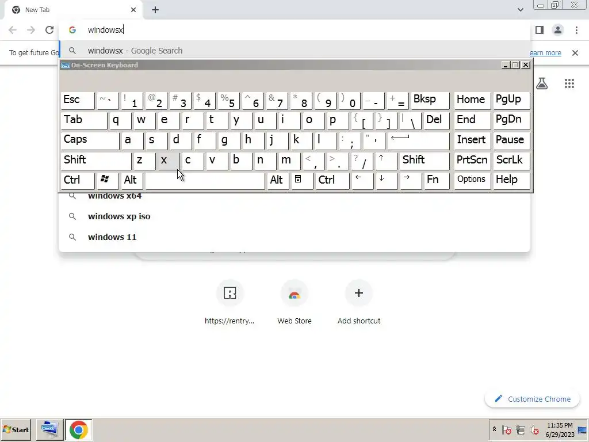Click the Action Center flag tray icon
The height and width of the screenshot is (442, 589).
click(x=506, y=429)
